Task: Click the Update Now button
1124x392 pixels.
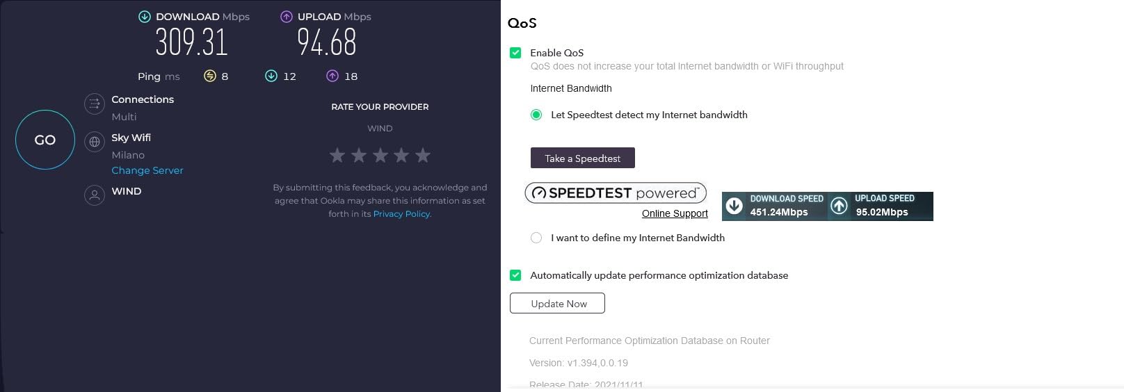Action: tap(557, 303)
